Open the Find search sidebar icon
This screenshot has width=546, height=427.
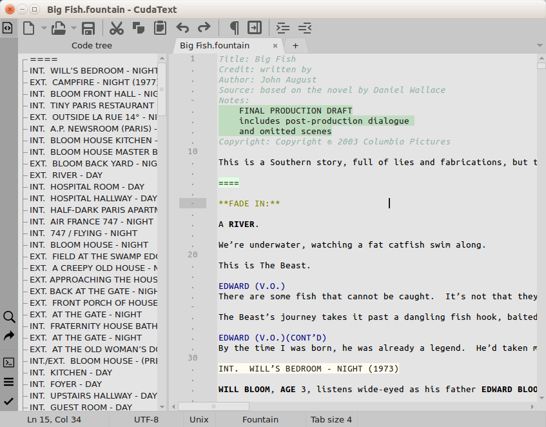pos(8,317)
